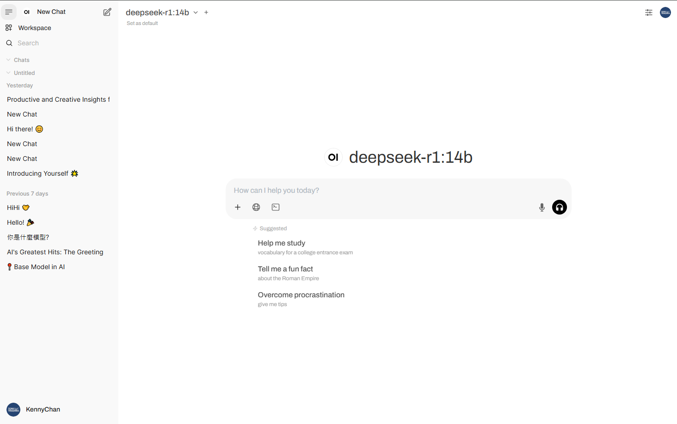Screen dimensions: 677x424
Task: Open the 'Hi there!' chat
Action: [x=25, y=129]
